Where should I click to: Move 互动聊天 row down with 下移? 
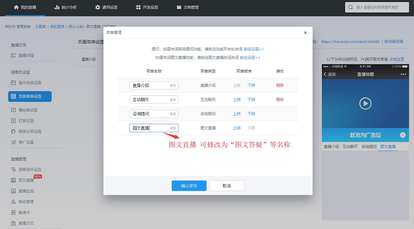251,99
